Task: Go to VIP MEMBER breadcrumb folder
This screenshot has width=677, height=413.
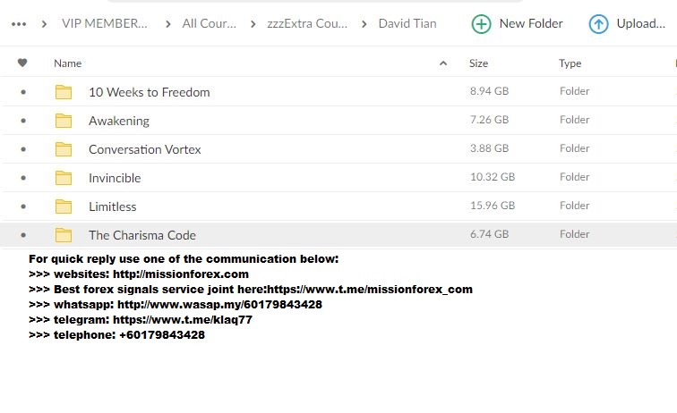Action: [105, 24]
